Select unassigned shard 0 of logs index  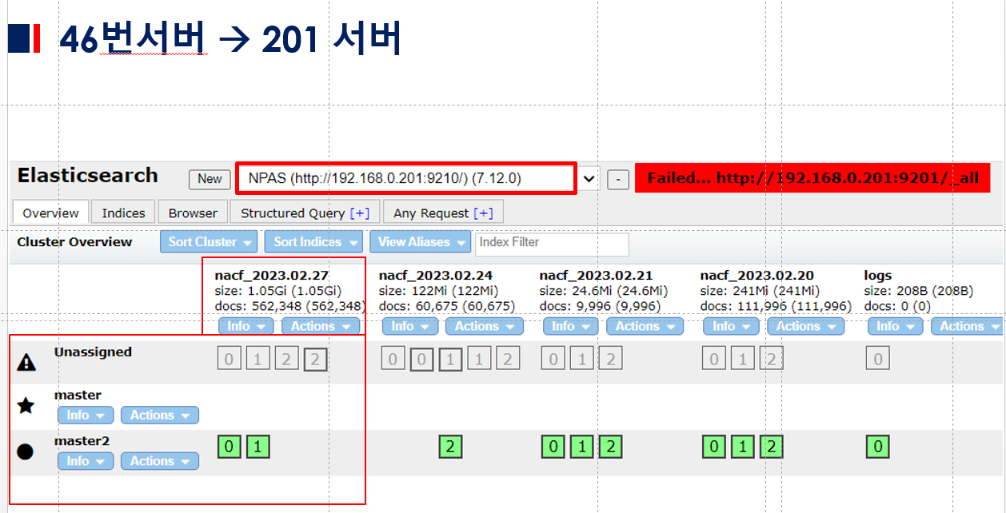click(x=878, y=359)
